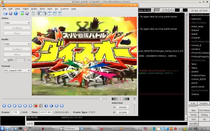The height and width of the screenshot is (131, 210).
Task: Click the timeline seek slider handle
Action: point(101,99)
